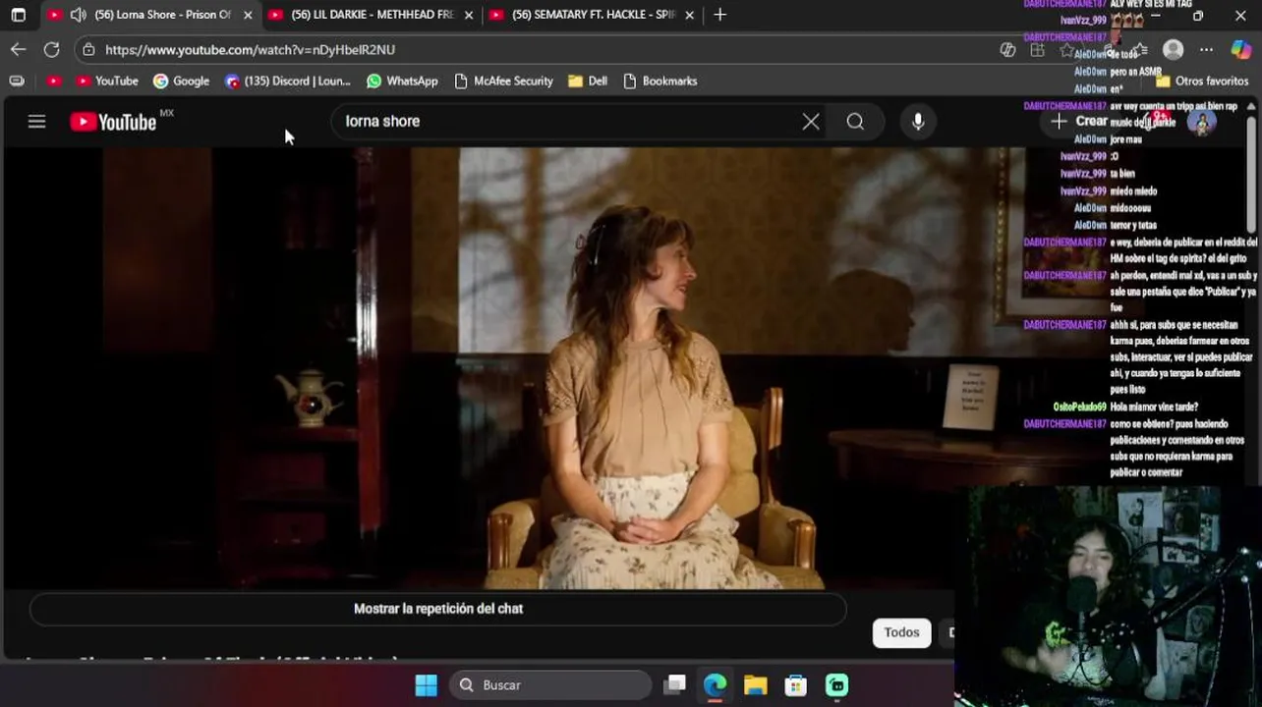
Task: Open the Discord bookmark
Action: pyautogui.click(x=288, y=82)
